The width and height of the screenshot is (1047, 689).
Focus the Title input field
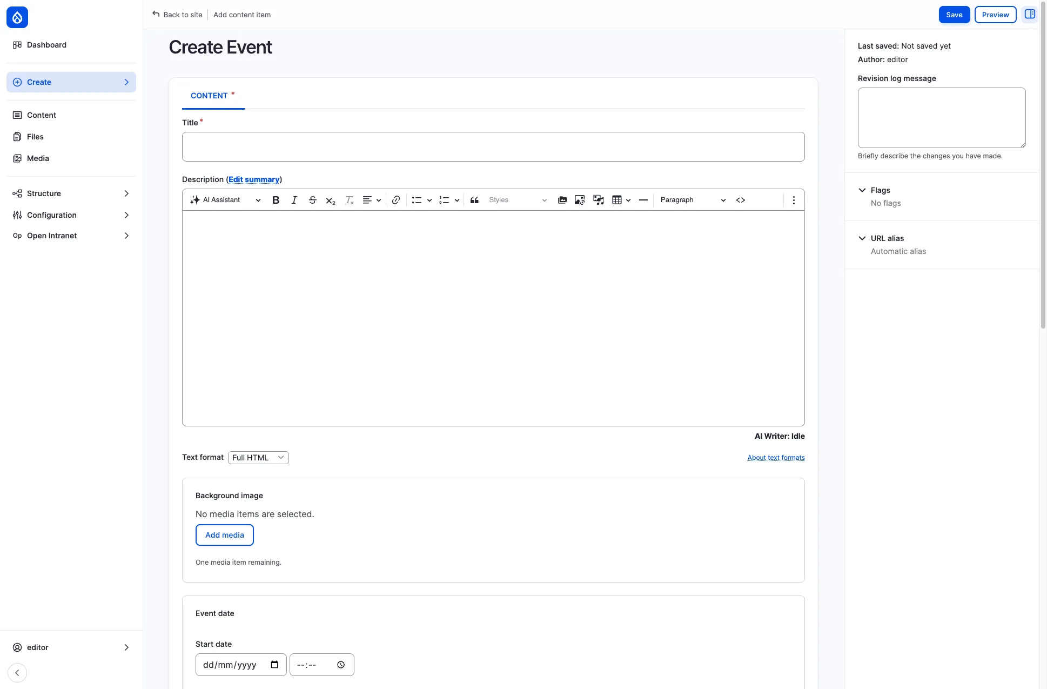tap(493, 146)
